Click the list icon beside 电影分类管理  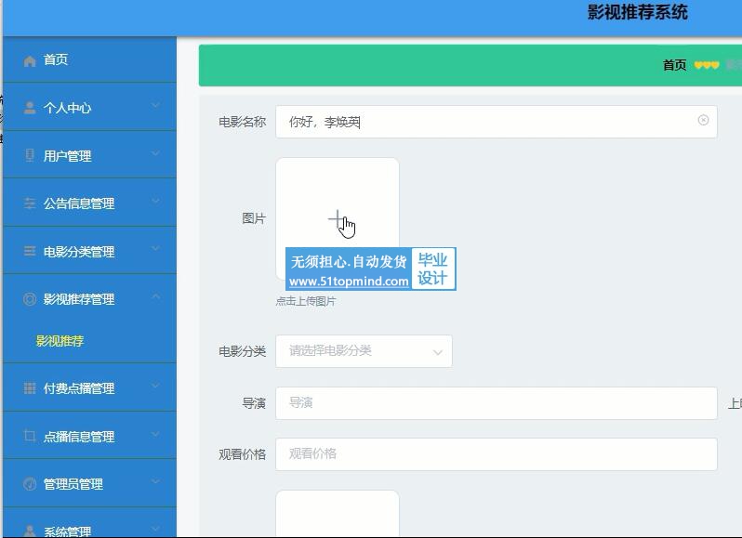(x=30, y=251)
